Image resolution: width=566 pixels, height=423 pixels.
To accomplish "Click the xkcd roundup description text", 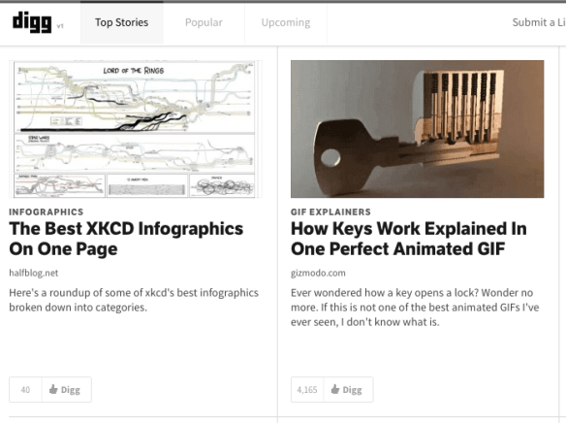I will 134,300.
